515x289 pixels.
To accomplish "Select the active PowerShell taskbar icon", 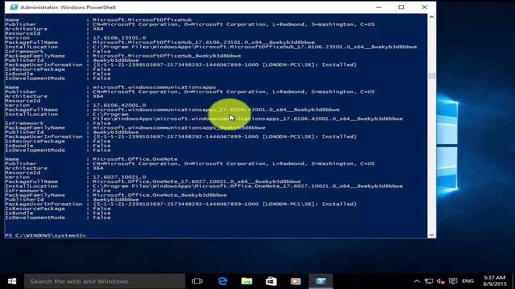I will click(321, 281).
